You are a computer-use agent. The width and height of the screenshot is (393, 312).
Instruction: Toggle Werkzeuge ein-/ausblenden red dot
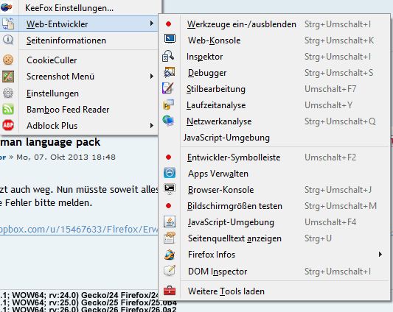click(168, 24)
